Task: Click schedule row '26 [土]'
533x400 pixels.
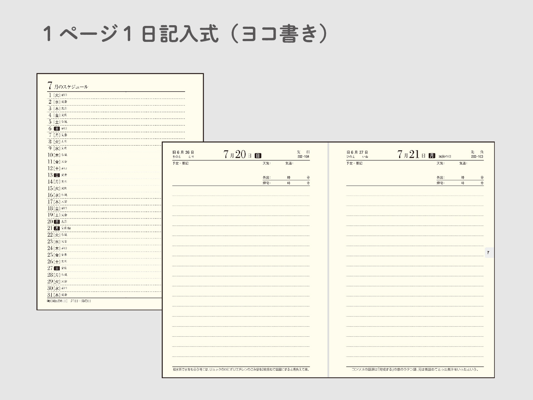Action: tap(105, 262)
